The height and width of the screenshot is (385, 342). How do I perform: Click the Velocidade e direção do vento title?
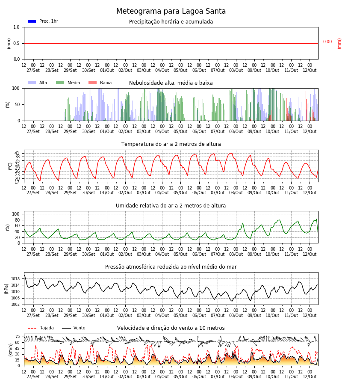(x=171, y=328)
